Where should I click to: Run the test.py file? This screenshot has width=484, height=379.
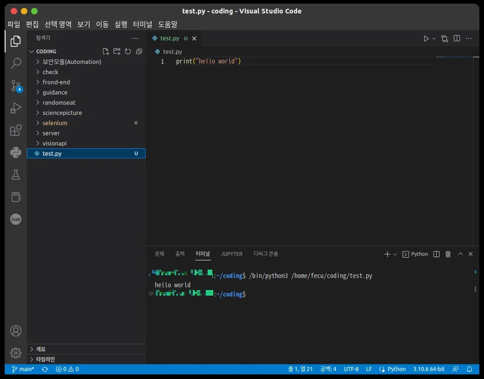(427, 38)
